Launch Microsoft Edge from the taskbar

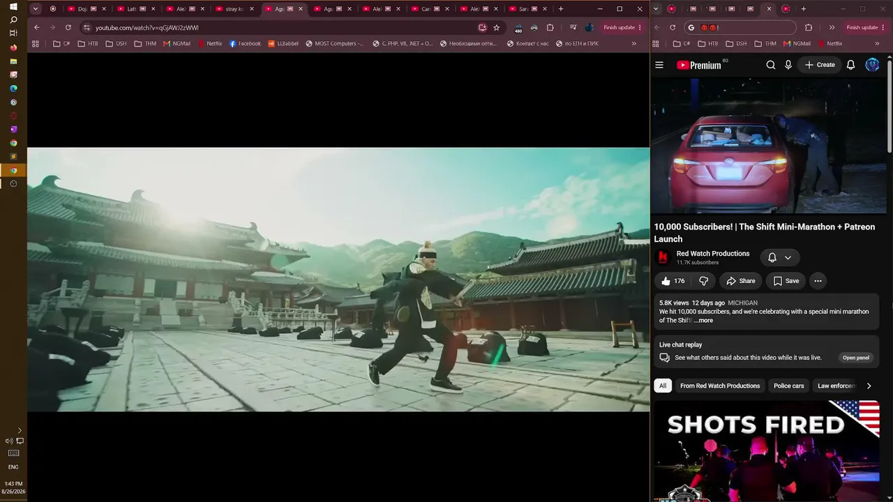click(13, 89)
